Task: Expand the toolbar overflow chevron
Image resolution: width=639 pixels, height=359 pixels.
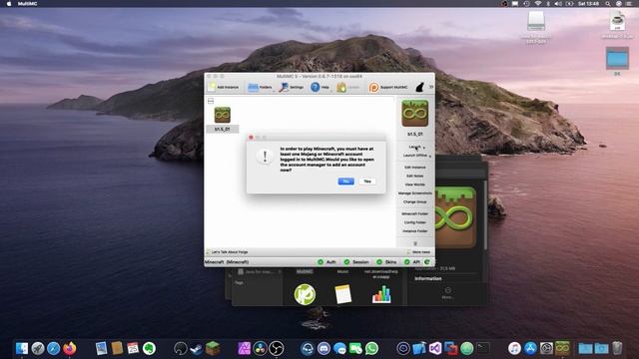Action: click(x=431, y=87)
